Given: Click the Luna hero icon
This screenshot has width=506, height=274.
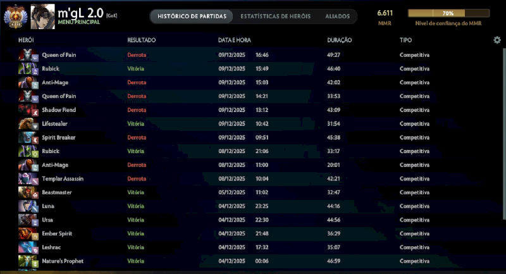Looking at the screenshot, I should (x=28, y=206).
